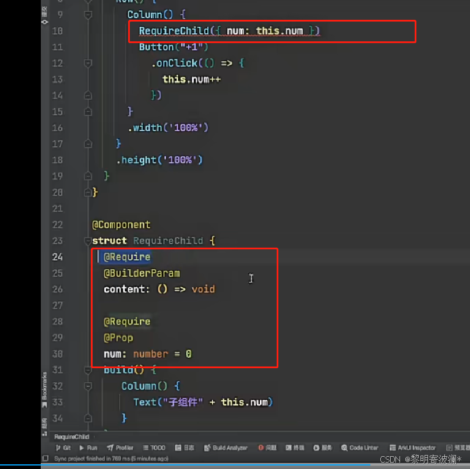
Task: Click the num: number = 0 declaration
Action: point(147,354)
